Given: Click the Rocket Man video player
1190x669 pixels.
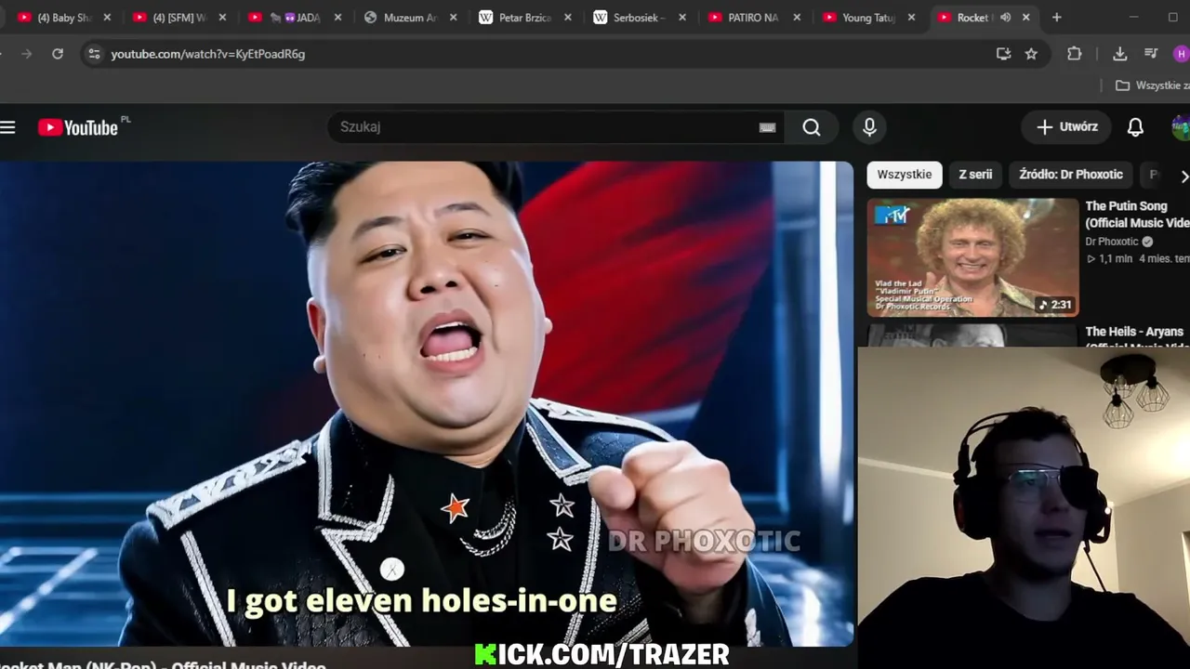Looking at the screenshot, I should pos(427,403).
